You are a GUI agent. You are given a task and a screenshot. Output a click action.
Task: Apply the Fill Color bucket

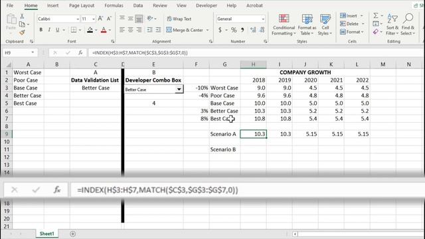coord(90,30)
